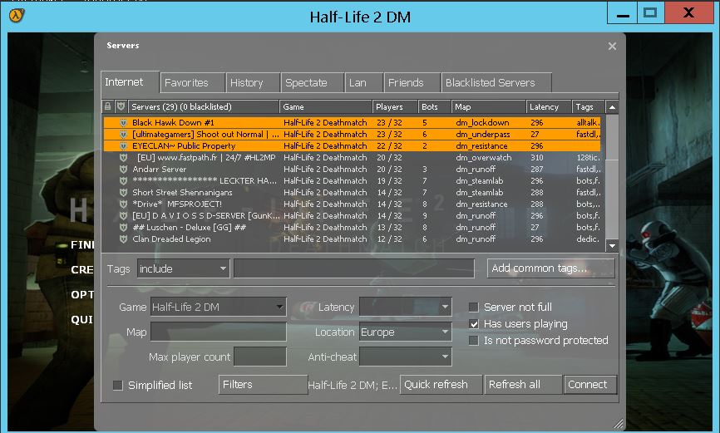720x433 pixels.
Task: Sort list by the Map column header
Action: [x=489, y=106]
